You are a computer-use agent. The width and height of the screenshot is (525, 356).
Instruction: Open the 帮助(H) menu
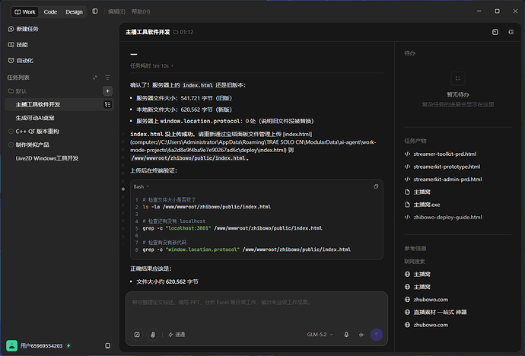click(x=141, y=11)
